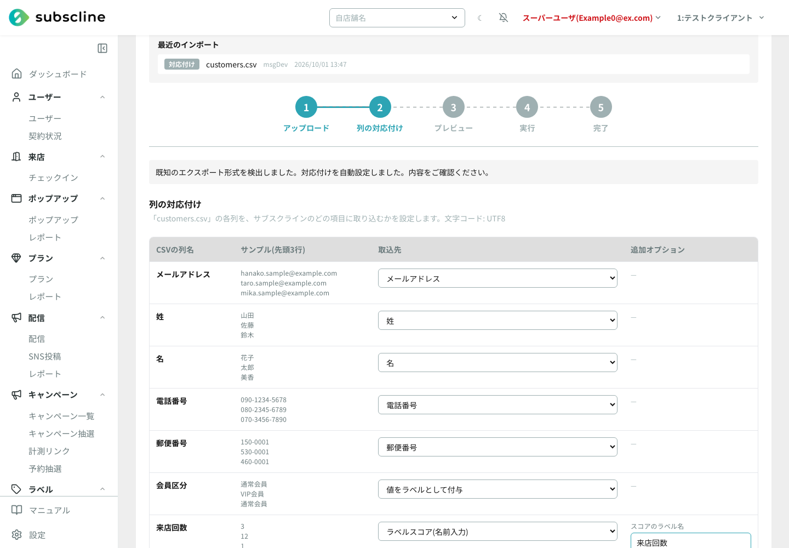Collapse the 来店 sidebar section chevron
This screenshot has height=548, width=789.
point(102,157)
